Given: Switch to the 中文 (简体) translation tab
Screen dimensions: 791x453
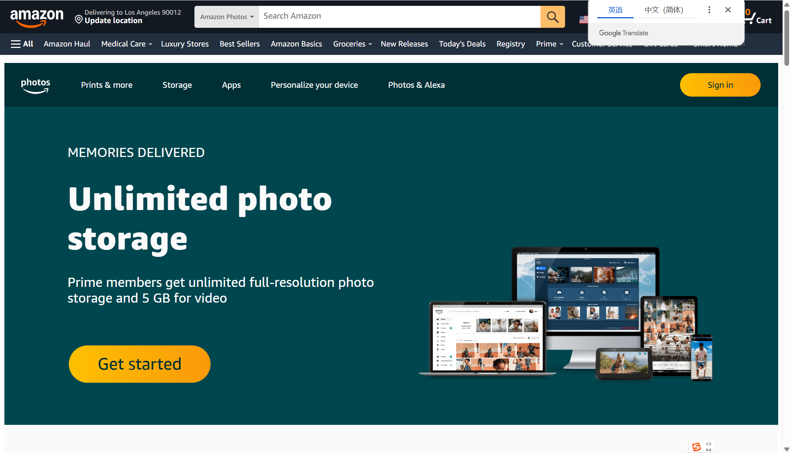Looking at the screenshot, I should coord(664,10).
